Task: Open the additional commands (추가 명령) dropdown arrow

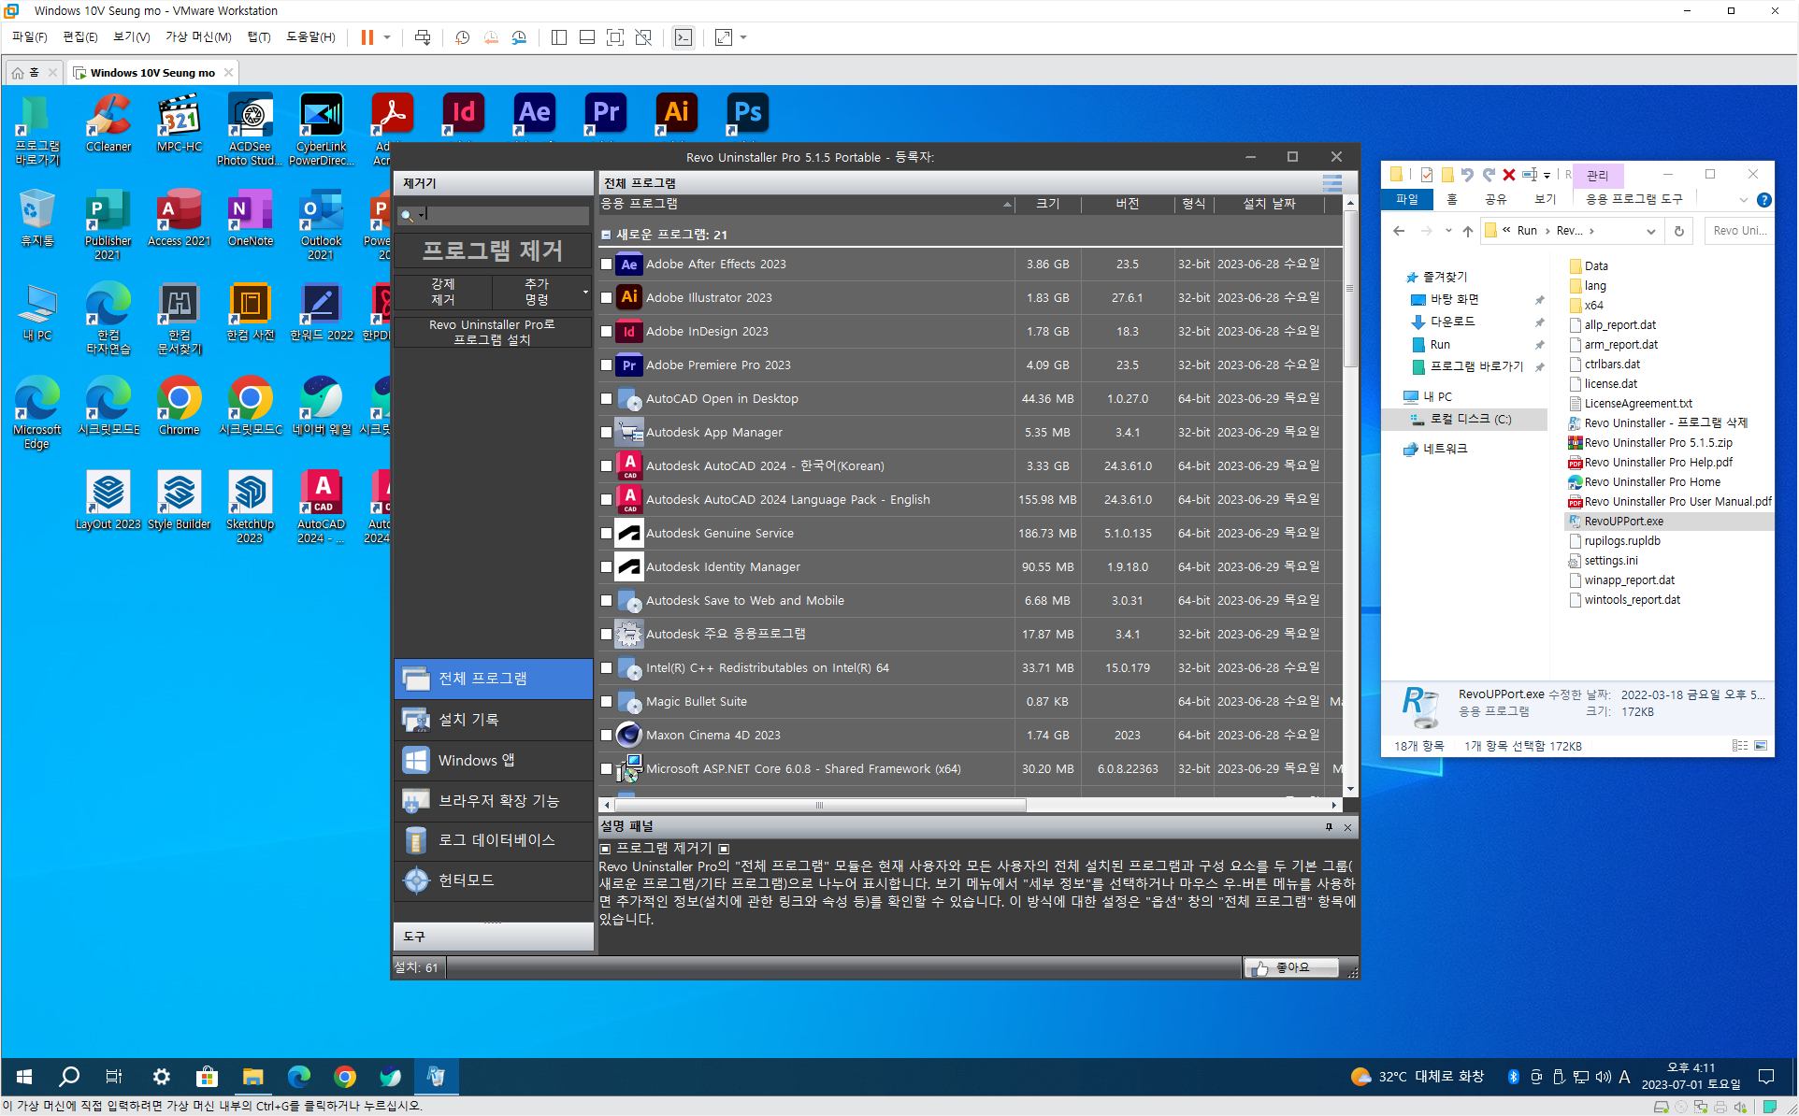Action: coord(585,292)
